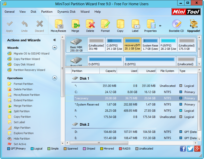
Task: Open the View menu
Action: tap(23, 12)
